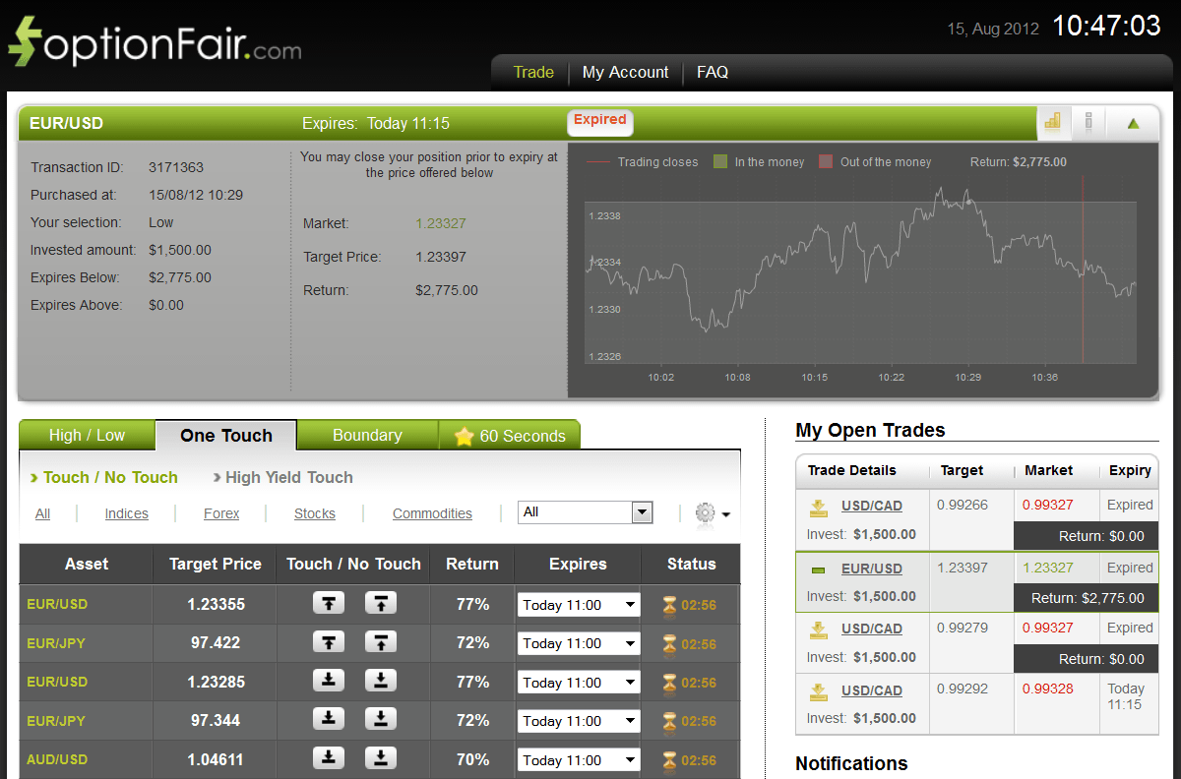Click first down-arrow button in EUR/JPY 97.344 row
This screenshot has width=1181, height=779.
pos(329,720)
